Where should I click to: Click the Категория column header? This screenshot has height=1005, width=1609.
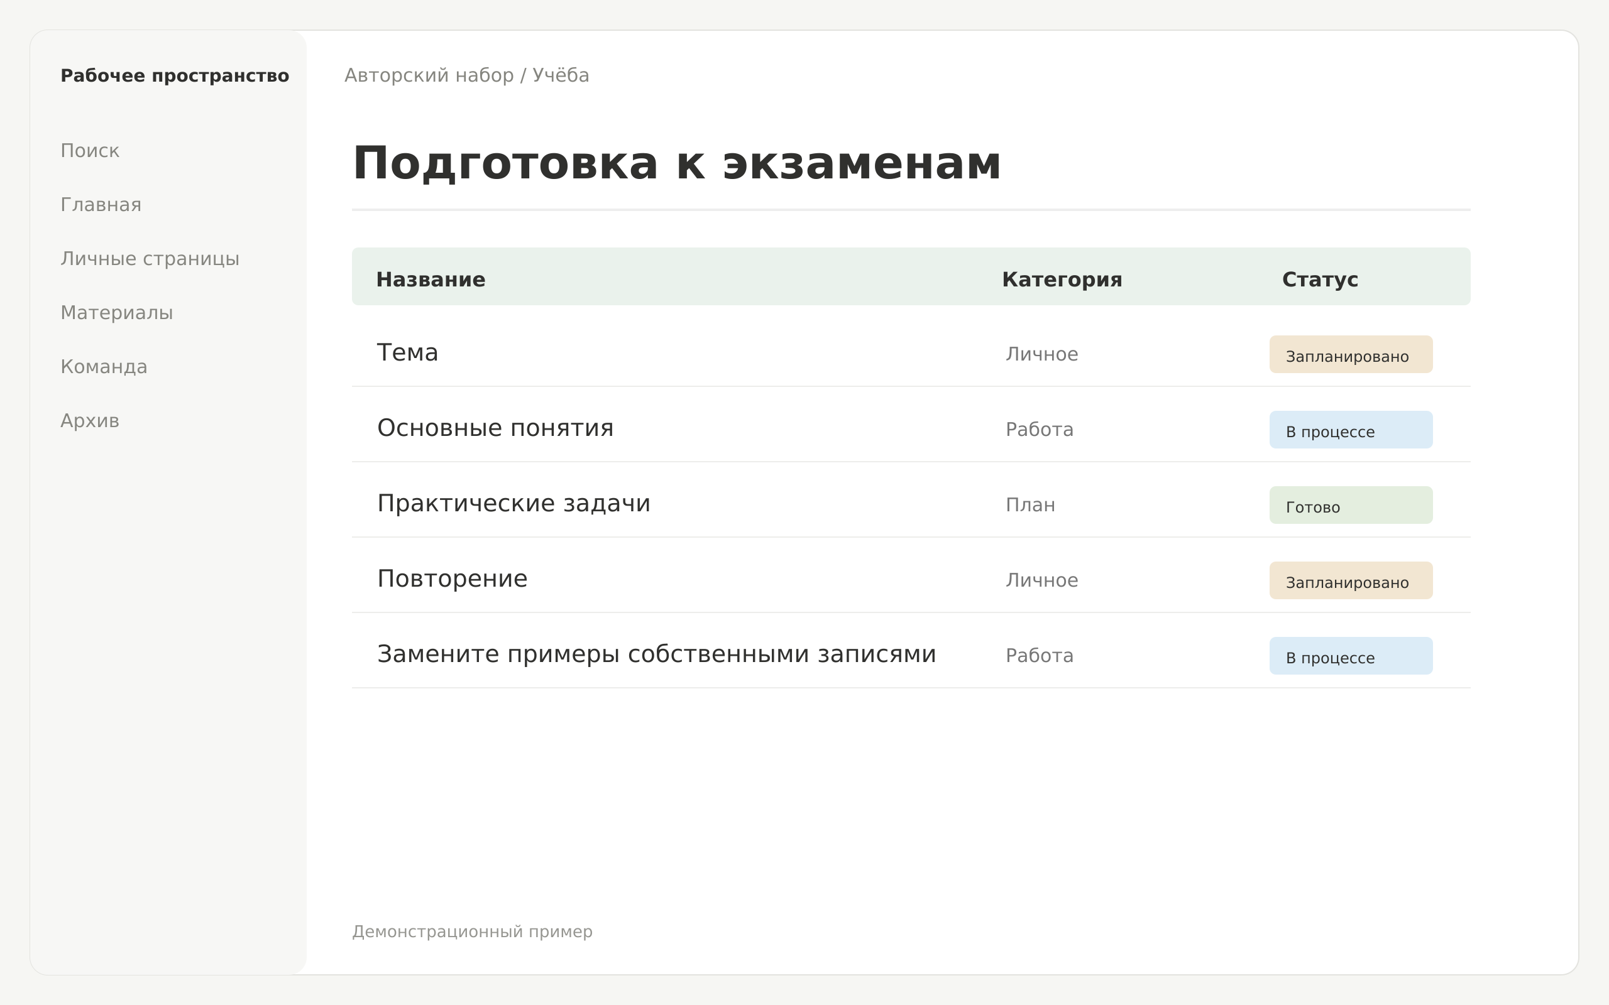coord(1062,279)
